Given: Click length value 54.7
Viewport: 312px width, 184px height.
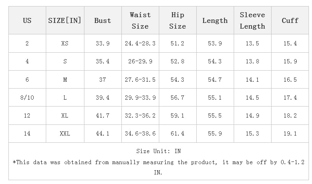Looking at the screenshot, I should [215, 80].
